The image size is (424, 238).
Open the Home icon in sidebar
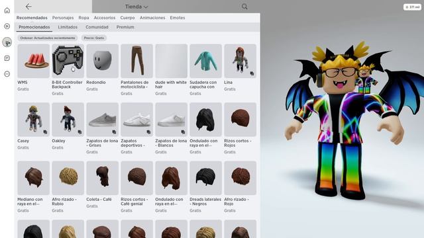(7, 11)
